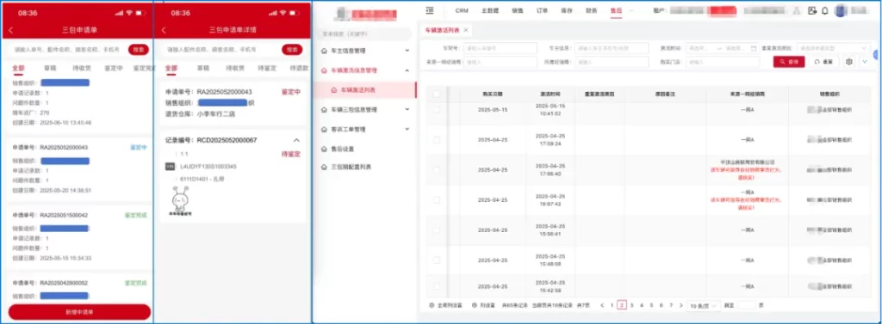This screenshot has width=882, height=324.
Task: Click the side handle at right edge
Action: (x=876, y=54)
